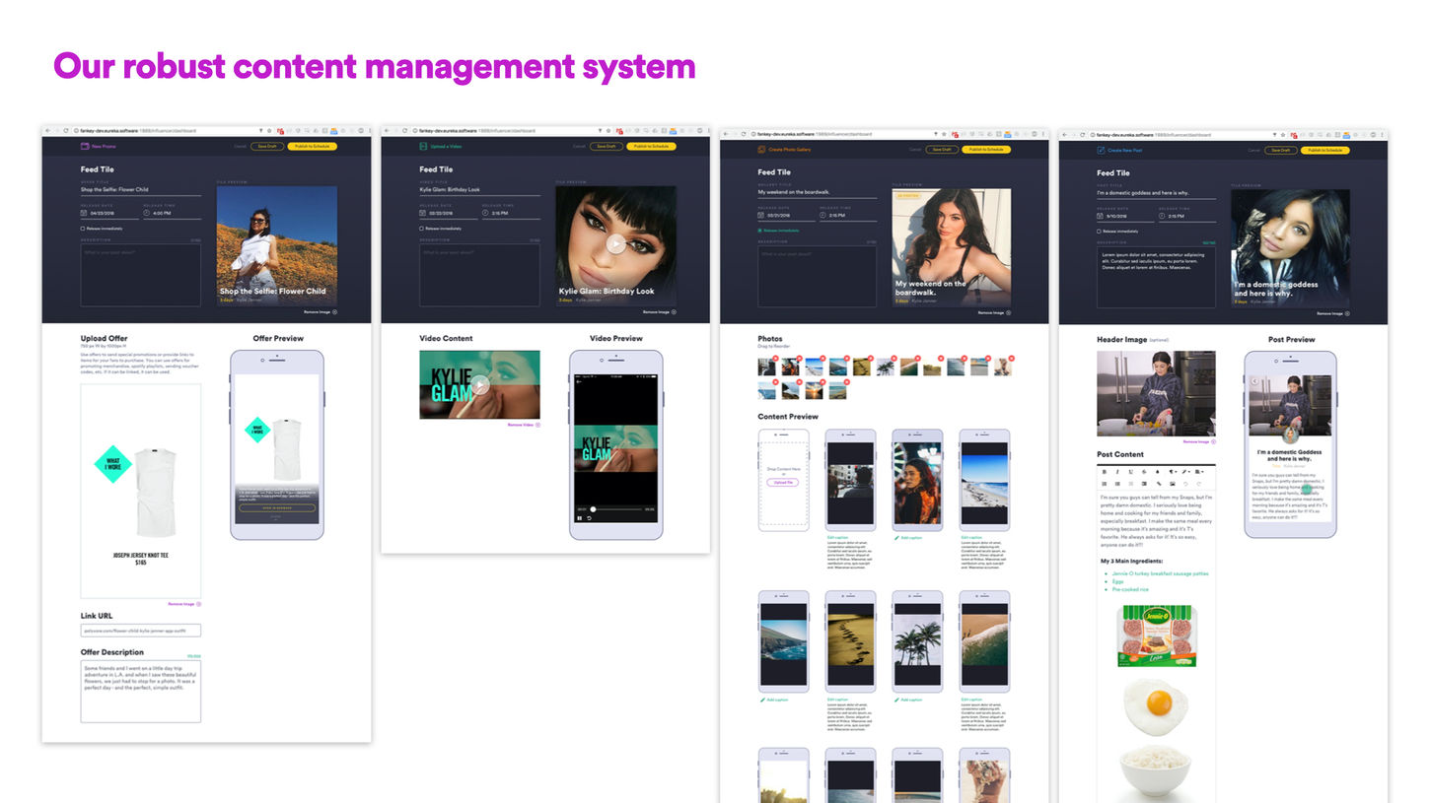Click the play button on the Kylie Glam tile preview
Image resolution: width=1430 pixels, height=803 pixels.
point(615,244)
